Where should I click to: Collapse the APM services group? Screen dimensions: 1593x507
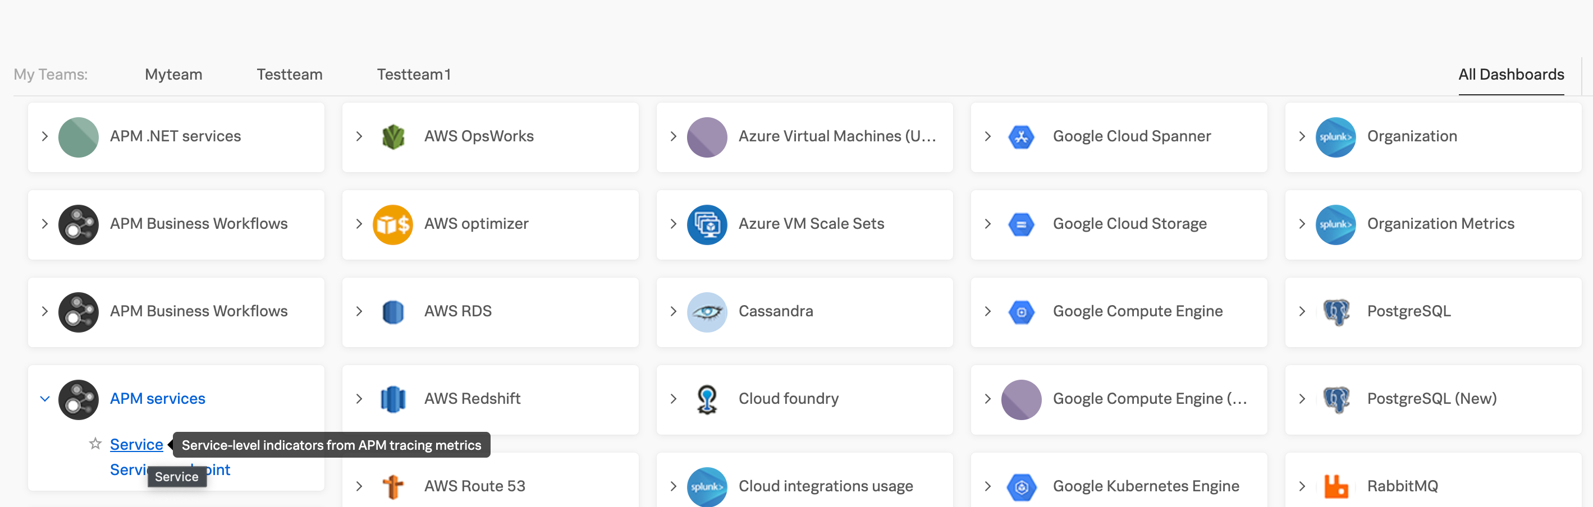[44, 399]
